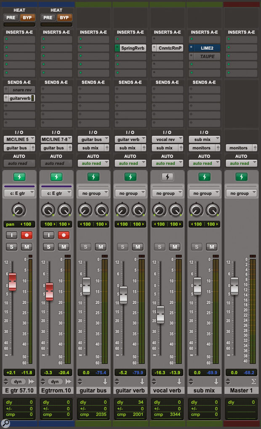
Task: Click left pan knob on guitar bus
Action: [x=85, y=210]
